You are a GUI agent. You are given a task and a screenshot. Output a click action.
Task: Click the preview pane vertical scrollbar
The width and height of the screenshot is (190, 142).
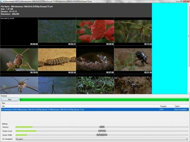pyautogui.click(x=189, y=48)
